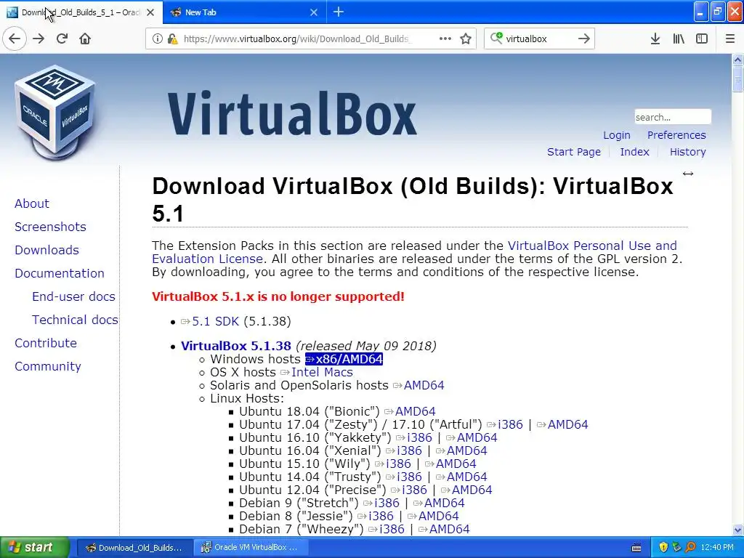
Task: Reload the current page
Action: (x=62, y=39)
